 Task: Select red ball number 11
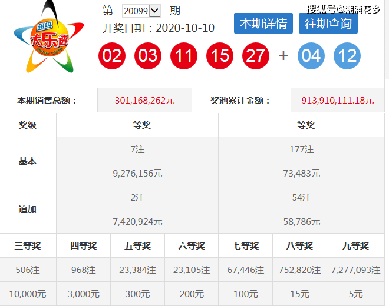184,56
